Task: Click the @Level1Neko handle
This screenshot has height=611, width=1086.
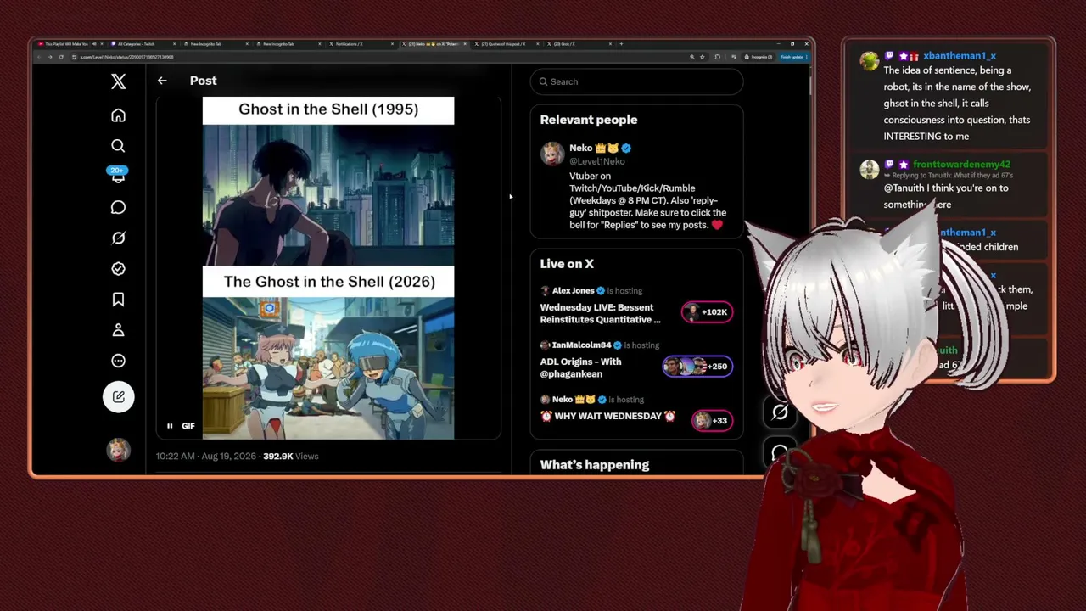Action: (x=597, y=161)
